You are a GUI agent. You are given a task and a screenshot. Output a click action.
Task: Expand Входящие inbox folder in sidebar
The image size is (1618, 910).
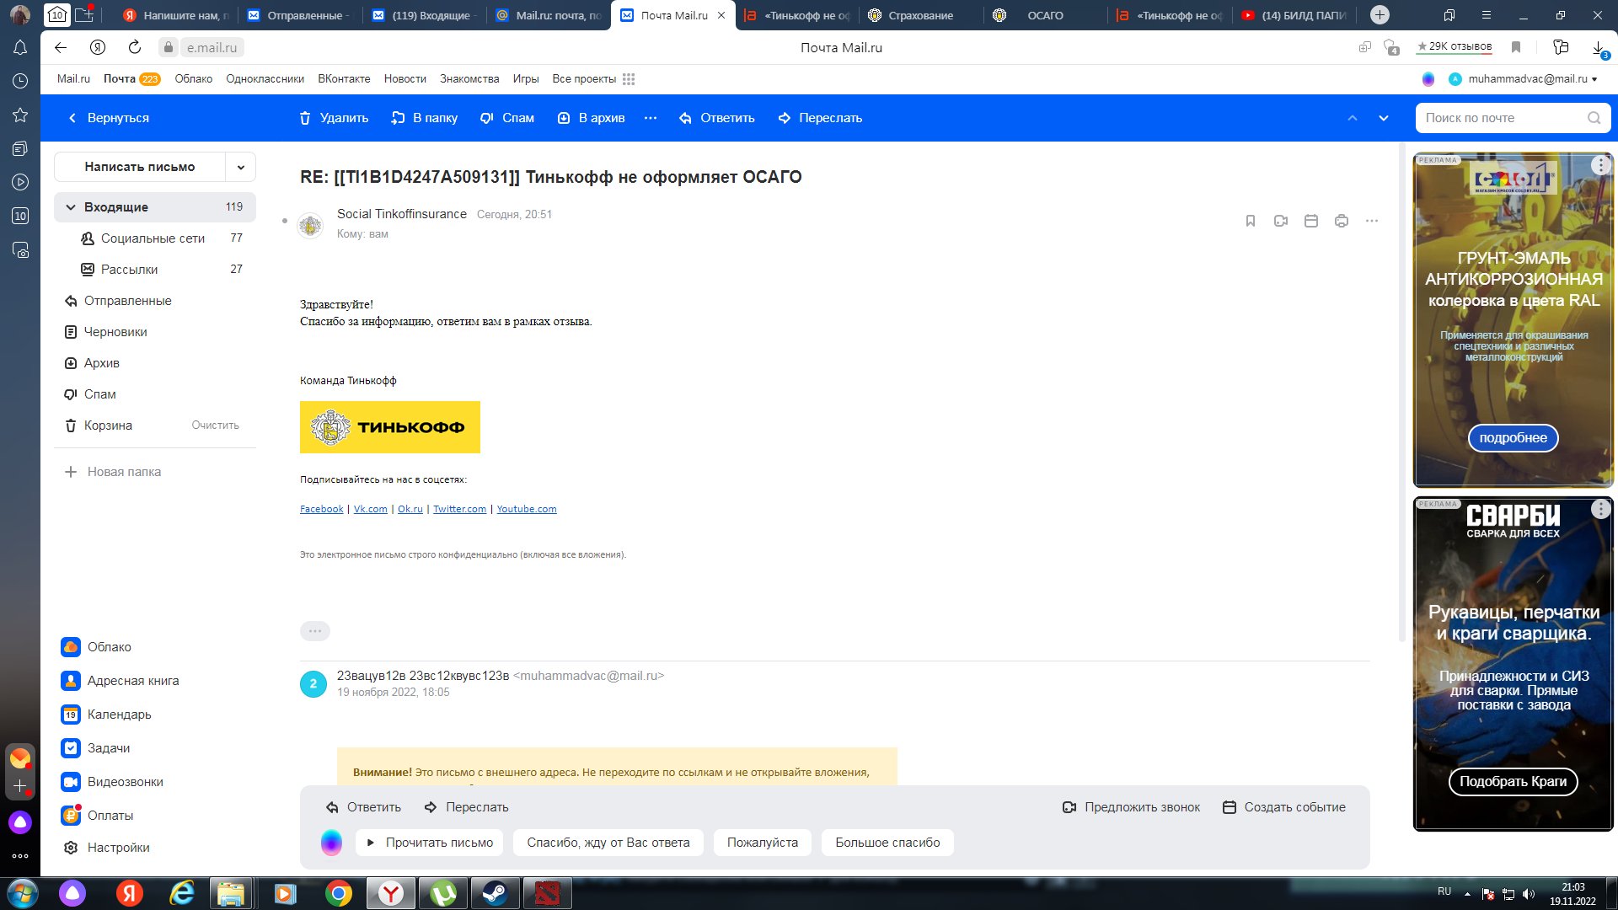72,206
